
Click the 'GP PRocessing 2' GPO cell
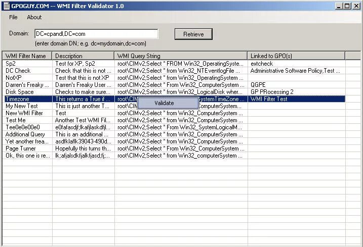point(272,92)
